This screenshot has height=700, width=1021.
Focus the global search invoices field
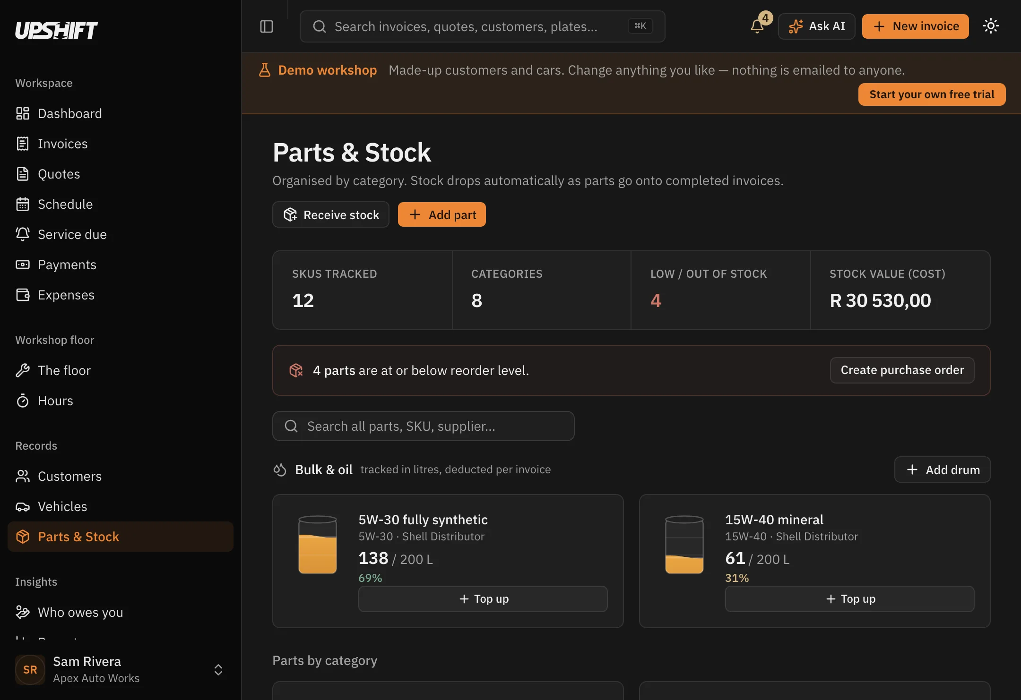coord(483,26)
